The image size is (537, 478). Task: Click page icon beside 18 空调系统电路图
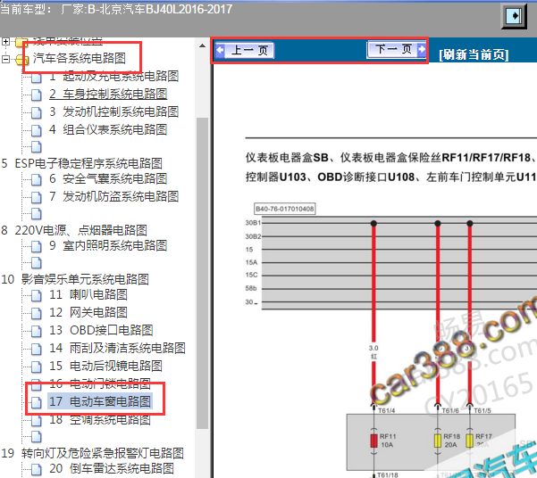coord(37,420)
